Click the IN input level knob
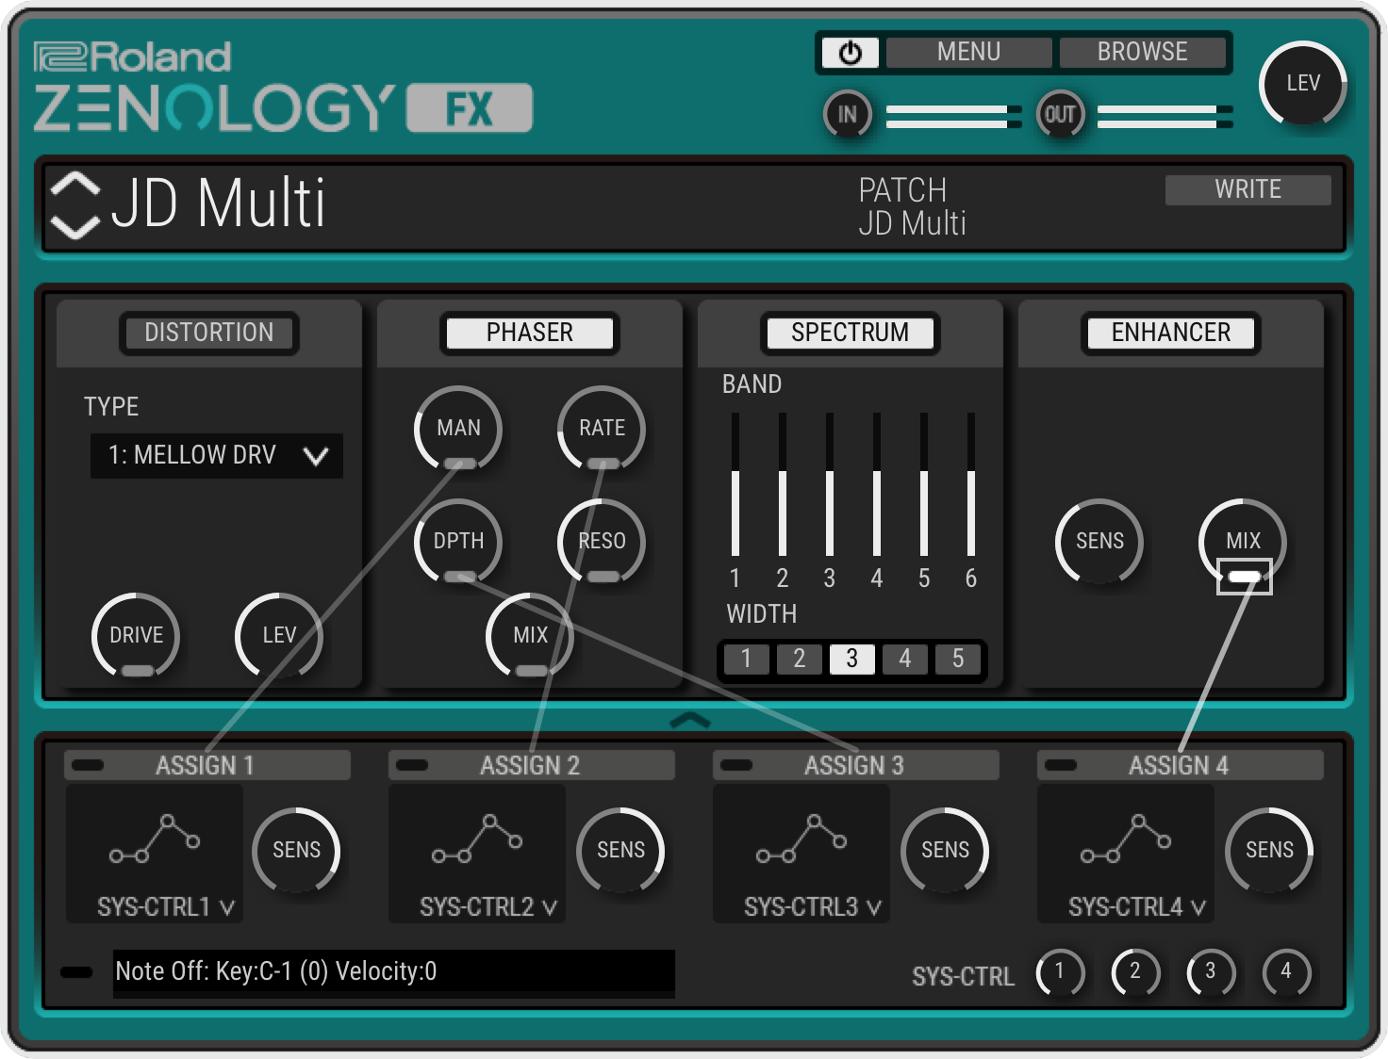 click(x=847, y=115)
